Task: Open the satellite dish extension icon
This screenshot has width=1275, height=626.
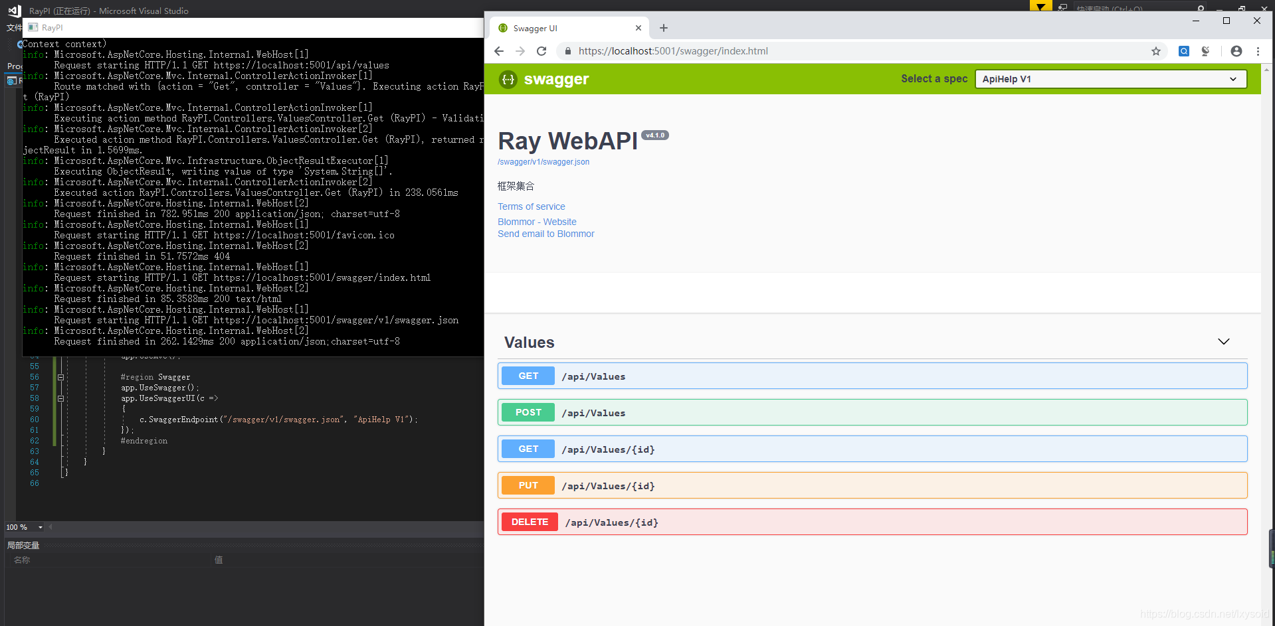Action: tap(1205, 51)
